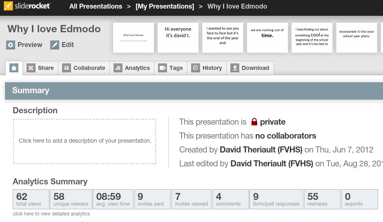
Task: Switch to the Tags tab
Action: tap(171, 68)
